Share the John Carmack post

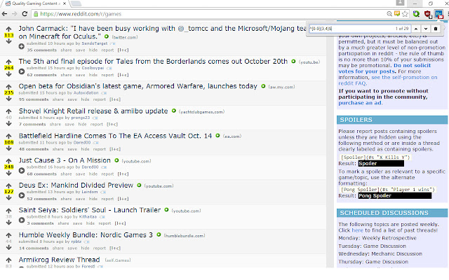pos(66,50)
